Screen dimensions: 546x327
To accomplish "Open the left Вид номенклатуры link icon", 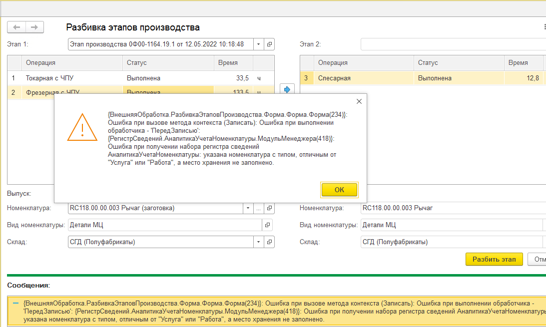I will (x=268, y=225).
